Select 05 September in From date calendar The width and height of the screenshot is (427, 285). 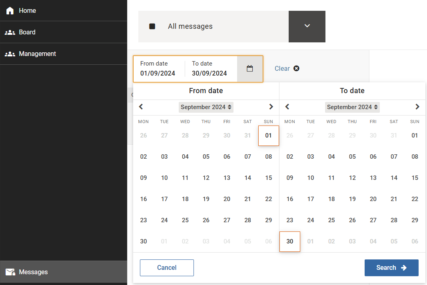(x=206, y=157)
